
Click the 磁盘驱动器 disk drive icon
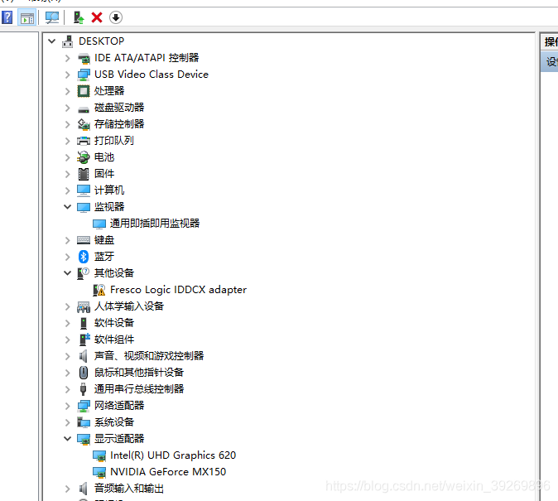click(84, 108)
